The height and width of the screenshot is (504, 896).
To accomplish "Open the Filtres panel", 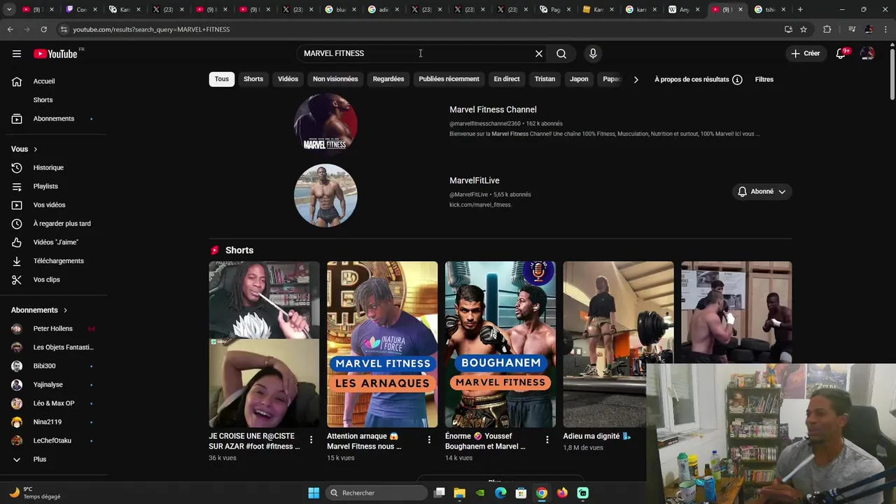I will (764, 79).
